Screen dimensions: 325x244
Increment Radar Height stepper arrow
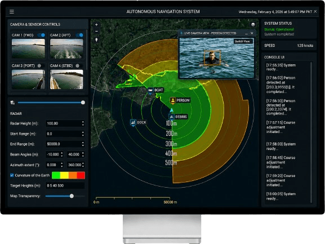tap(83, 122)
